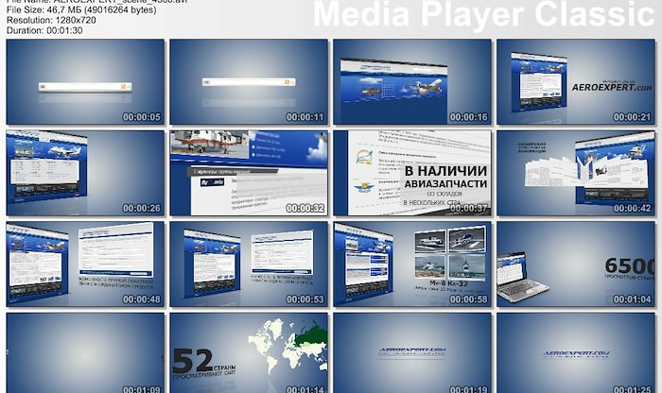
Task: Pick the frame stamped 00:00:53
Action: (249, 264)
